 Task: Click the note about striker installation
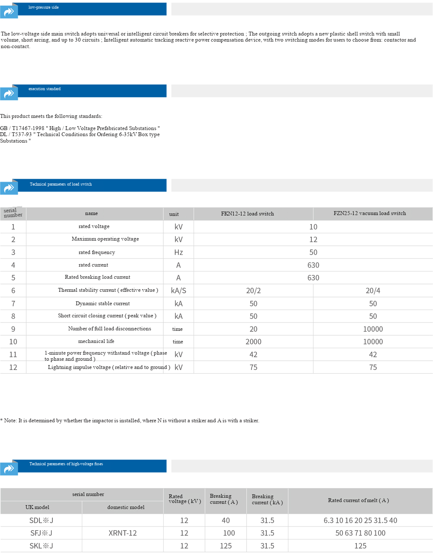click(130, 421)
